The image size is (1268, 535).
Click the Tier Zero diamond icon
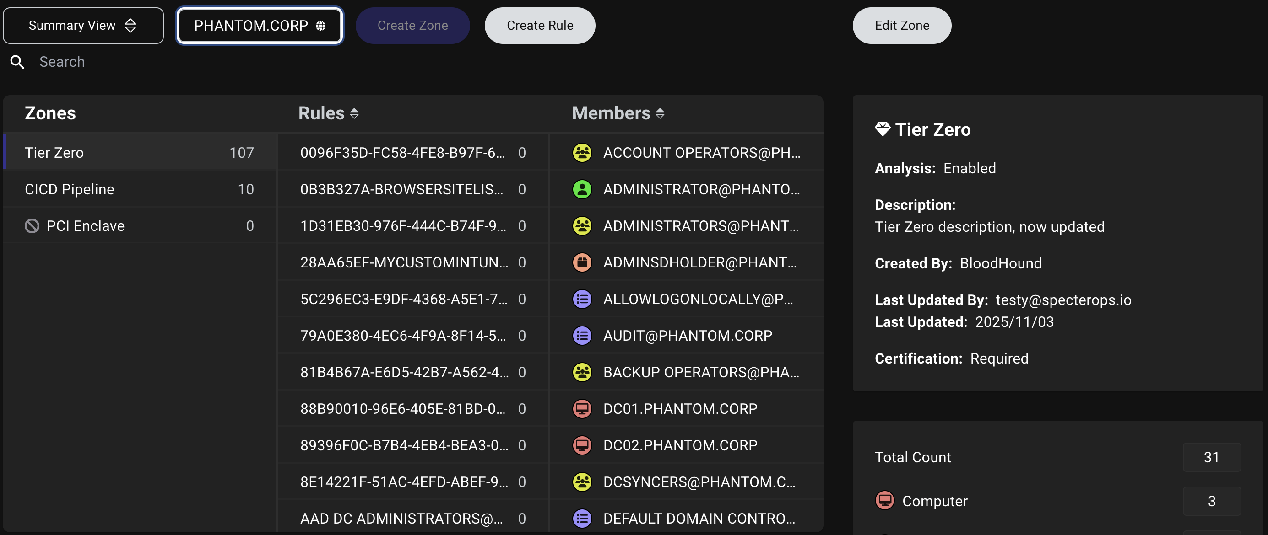point(882,129)
